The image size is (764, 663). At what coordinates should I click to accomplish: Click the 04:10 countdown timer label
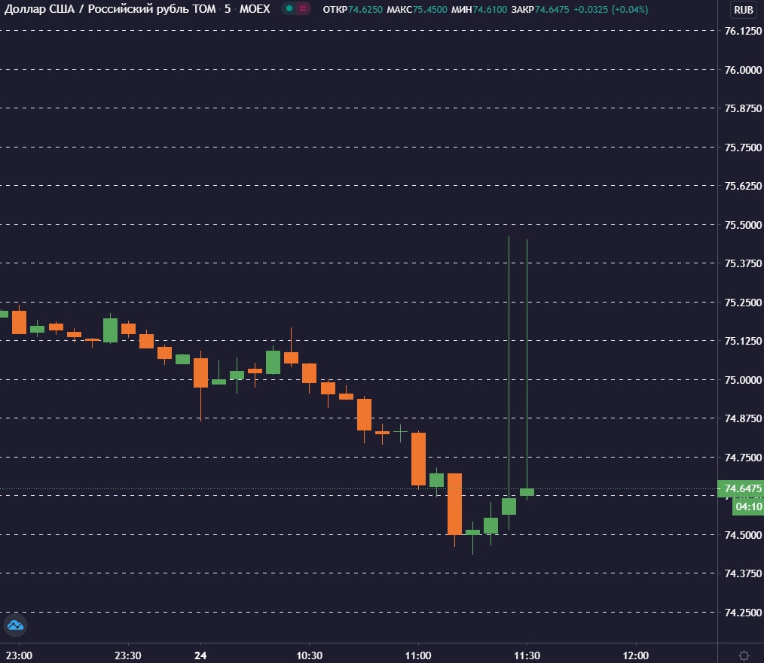748,506
